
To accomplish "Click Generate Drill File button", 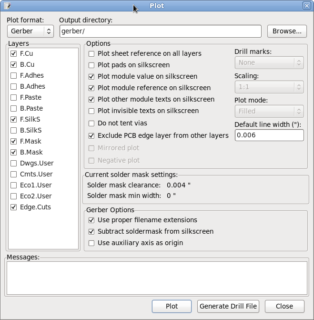I will click(x=228, y=306).
